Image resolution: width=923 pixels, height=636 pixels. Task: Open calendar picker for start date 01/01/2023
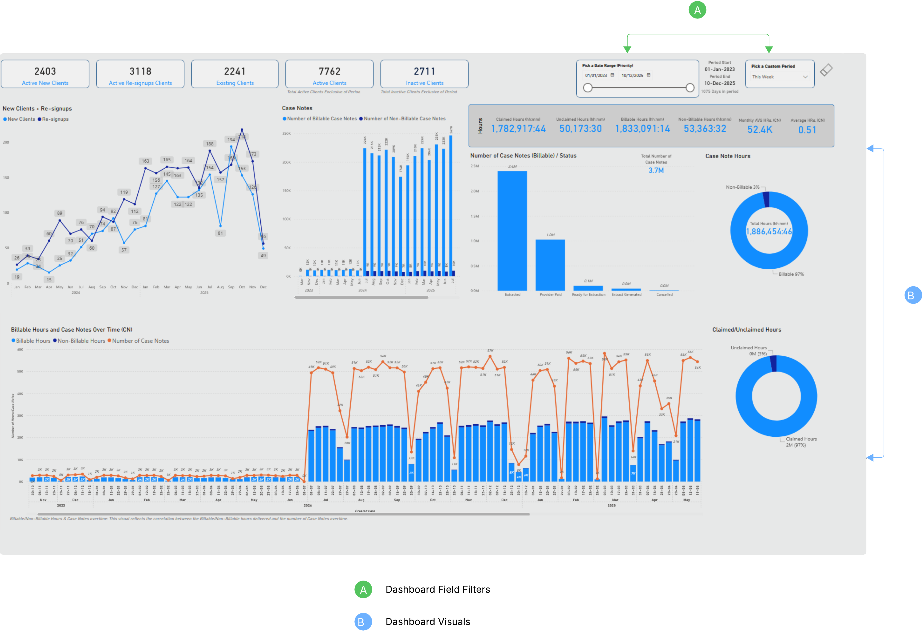pyautogui.click(x=612, y=75)
